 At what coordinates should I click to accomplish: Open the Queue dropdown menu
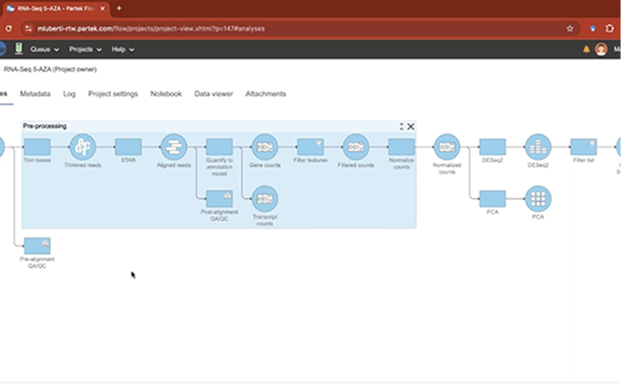(x=44, y=50)
